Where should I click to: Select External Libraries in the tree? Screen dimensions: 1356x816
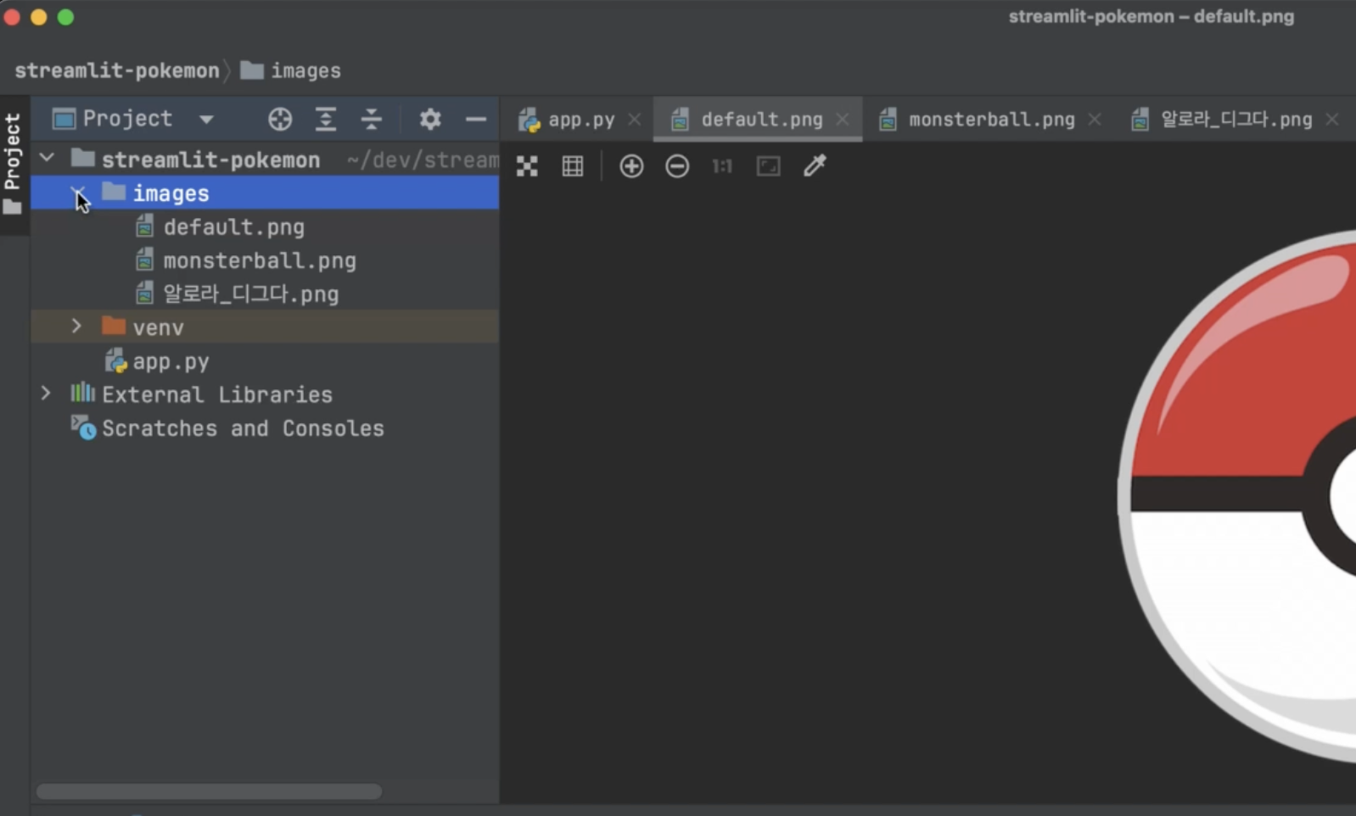tap(265, 394)
